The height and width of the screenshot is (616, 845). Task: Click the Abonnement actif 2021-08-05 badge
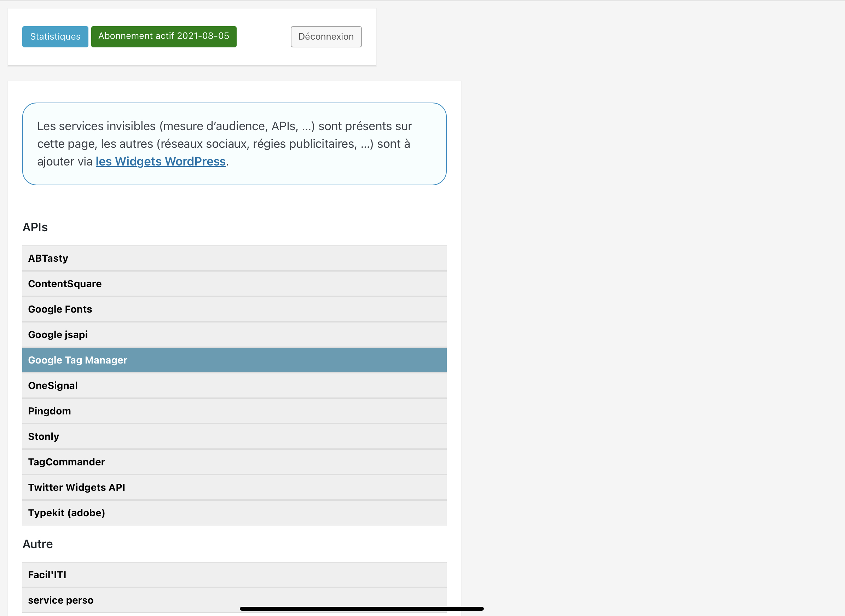pos(164,36)
